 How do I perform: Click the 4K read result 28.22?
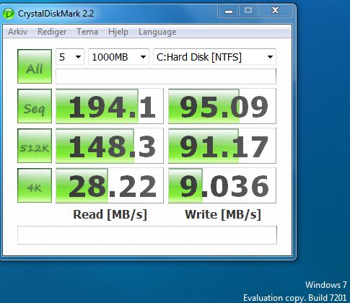[x=110, y=185]
